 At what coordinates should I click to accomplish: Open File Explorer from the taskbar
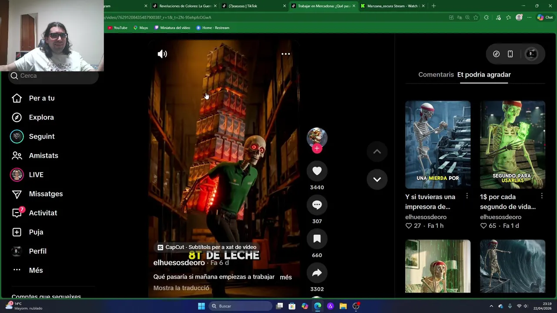coord(343,306)
